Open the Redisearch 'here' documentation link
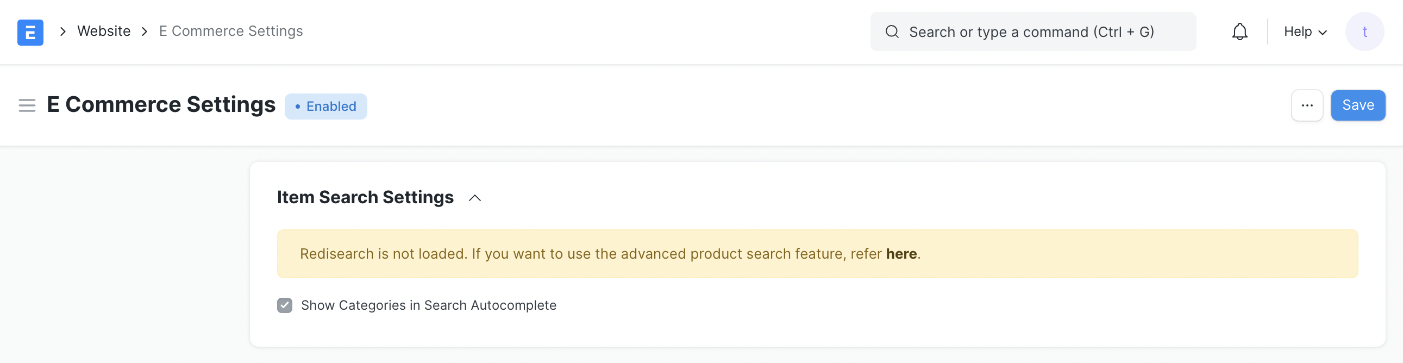 pyautogui.click(x=901, y=253)
